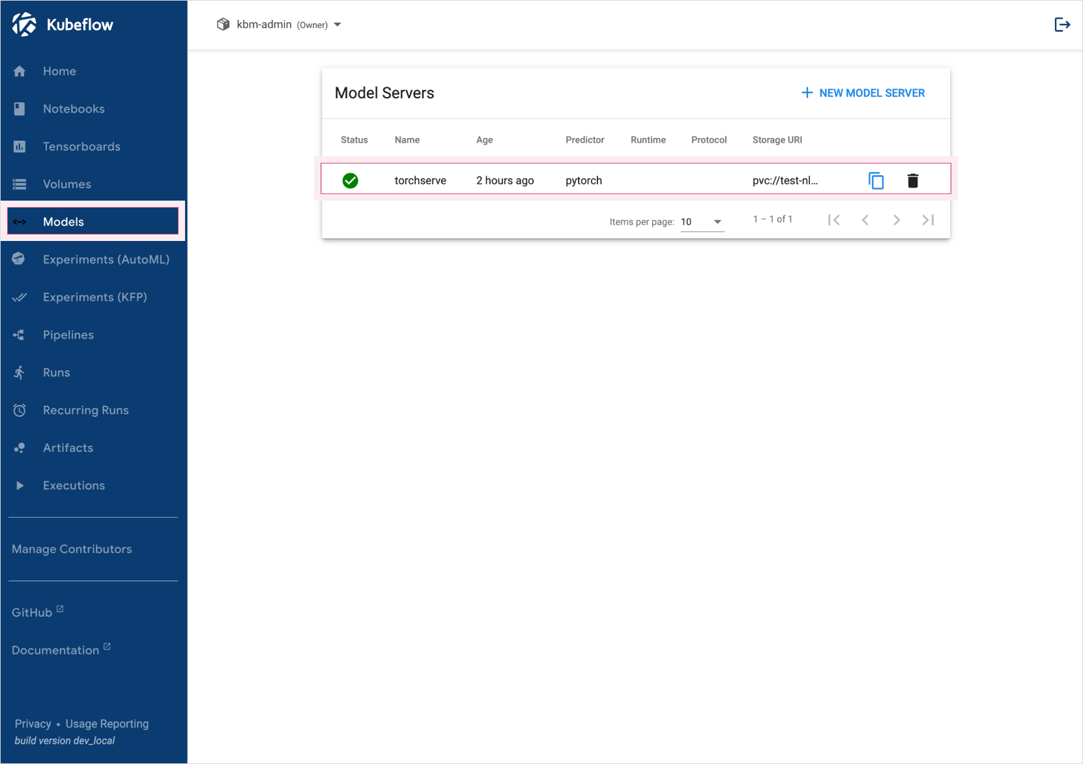Select Models in the sidebar
This screenshot has width=1083, height=764.
click(x=93, y=221)
